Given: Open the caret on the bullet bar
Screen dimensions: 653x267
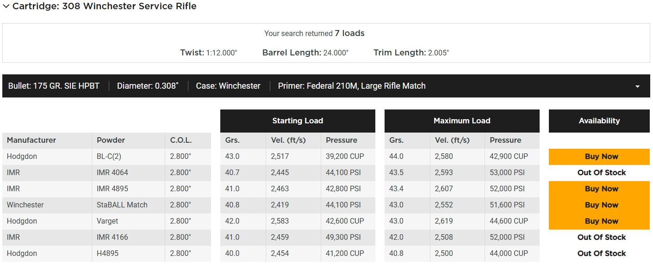Looking at the screenshot, I should tap(637, 86).
